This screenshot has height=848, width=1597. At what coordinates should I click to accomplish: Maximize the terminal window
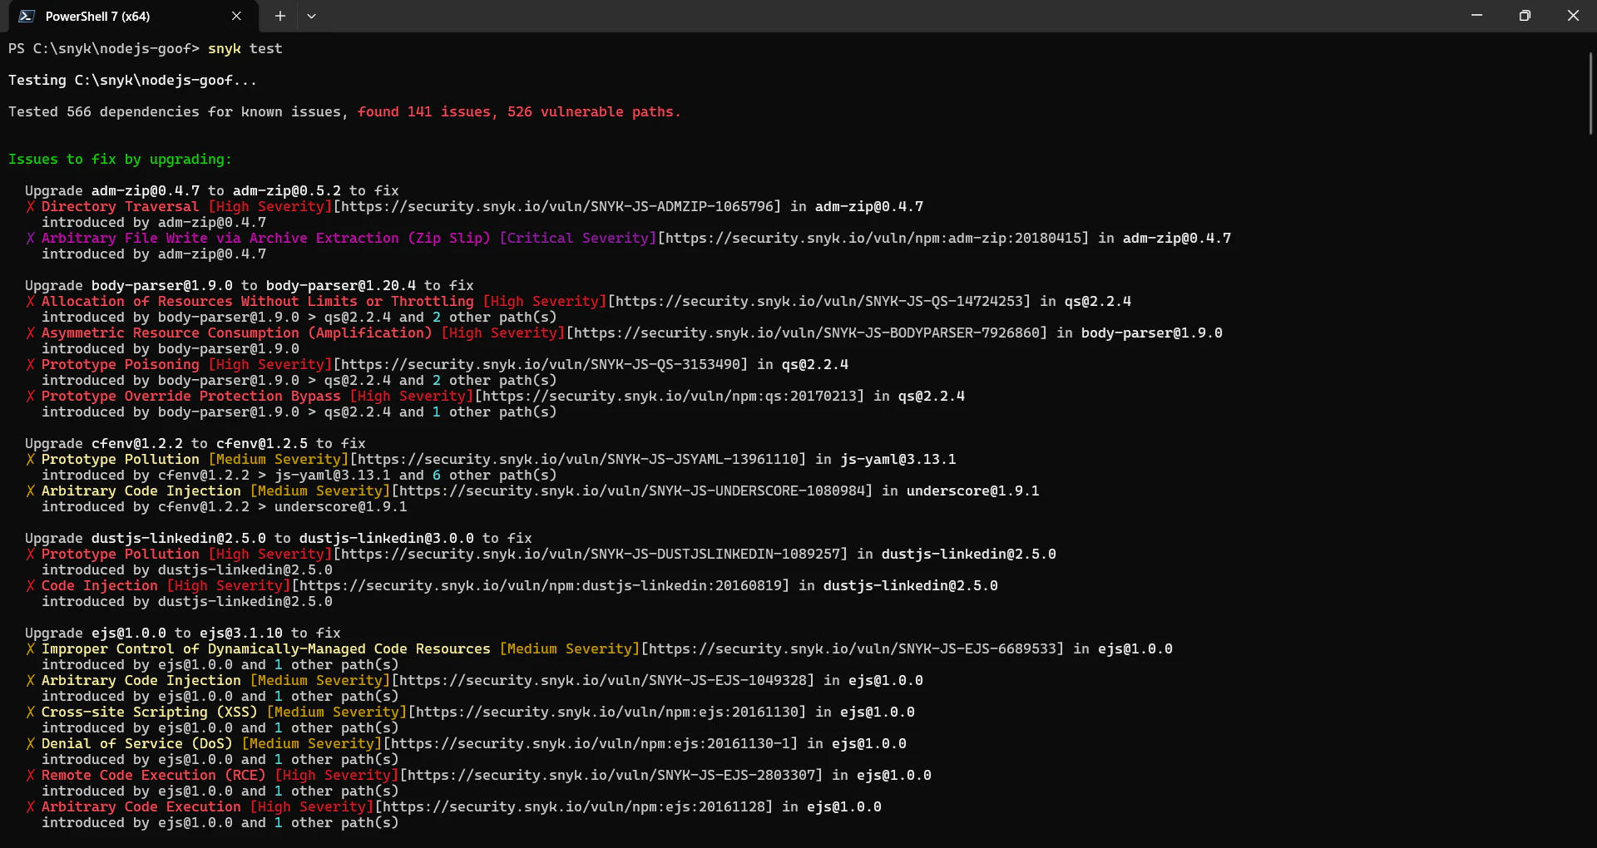(1525, 16)
